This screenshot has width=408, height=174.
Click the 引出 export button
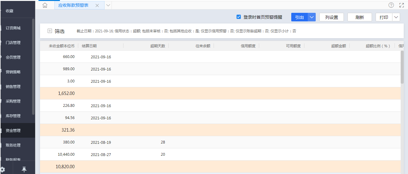click(300, 17)
